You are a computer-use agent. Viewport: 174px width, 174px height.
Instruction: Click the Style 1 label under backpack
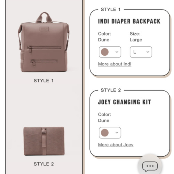pos(43,81)
